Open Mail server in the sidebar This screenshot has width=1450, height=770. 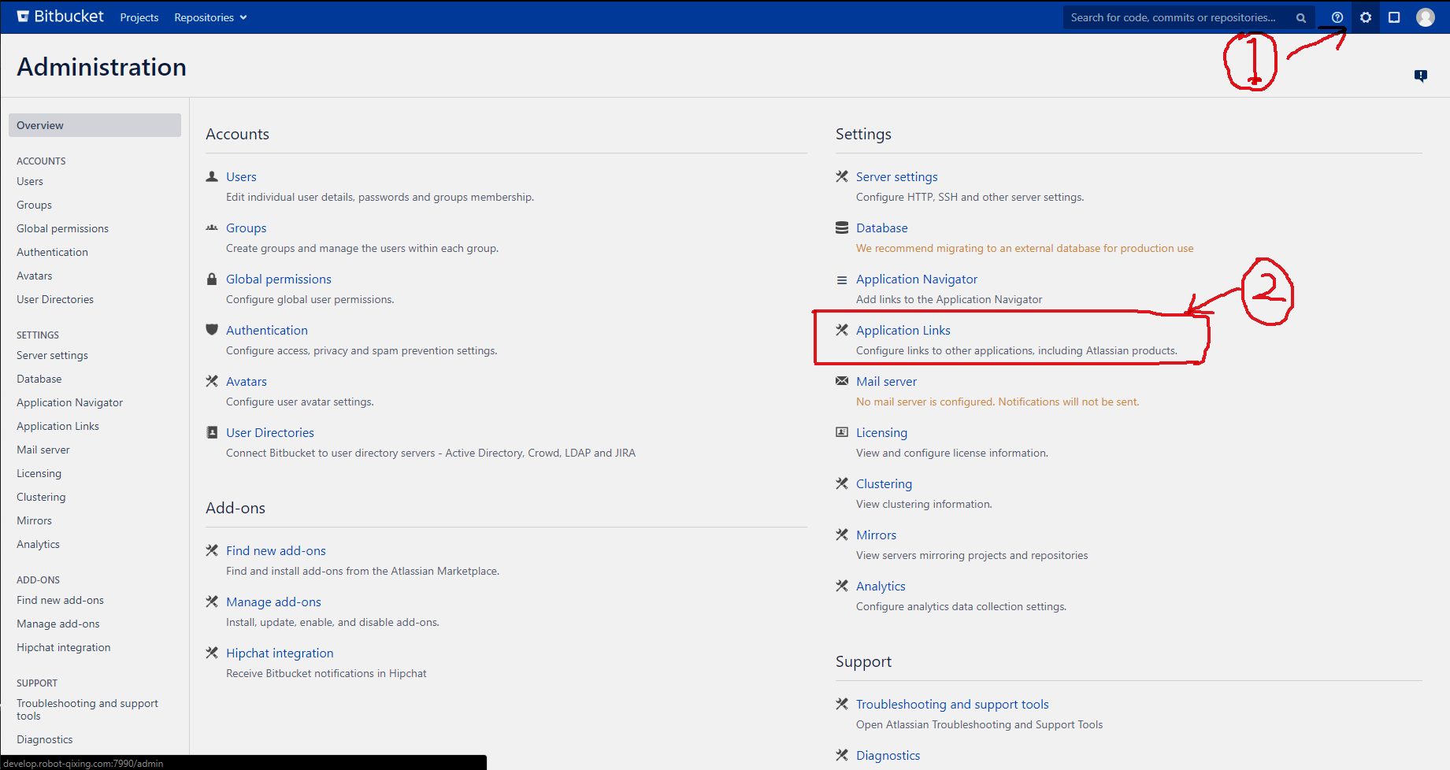[43, 450]
